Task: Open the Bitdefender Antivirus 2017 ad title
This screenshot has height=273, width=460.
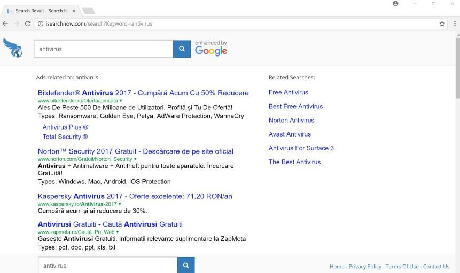Action: point(143,93)
